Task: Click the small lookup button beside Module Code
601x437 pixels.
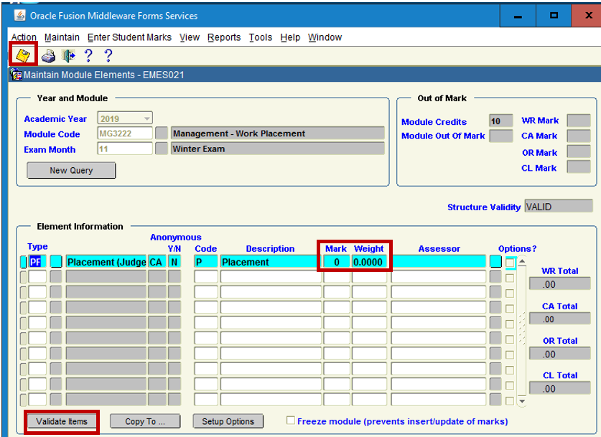Action: [x=162, y=133]
